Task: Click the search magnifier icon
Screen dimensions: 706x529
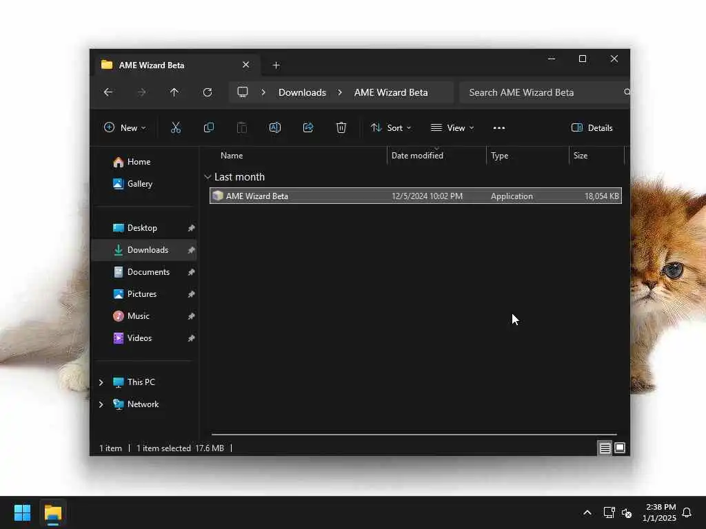Action: tap(626, 92)
